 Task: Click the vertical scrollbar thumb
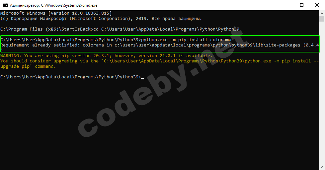coord(322,19)
